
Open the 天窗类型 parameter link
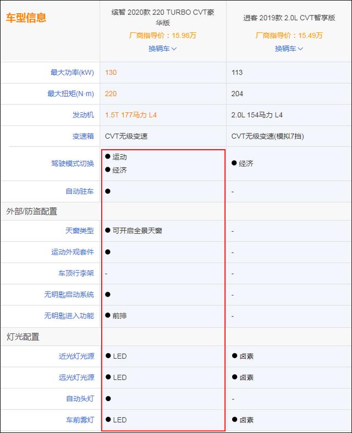click(x=80, y=231)
